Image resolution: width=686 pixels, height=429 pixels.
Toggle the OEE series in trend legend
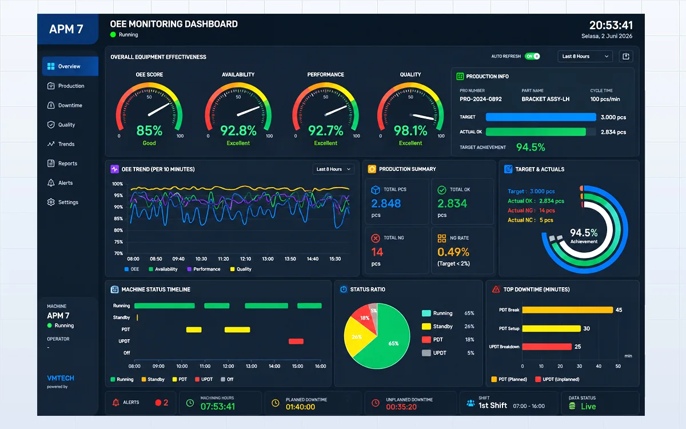[131, 269]
